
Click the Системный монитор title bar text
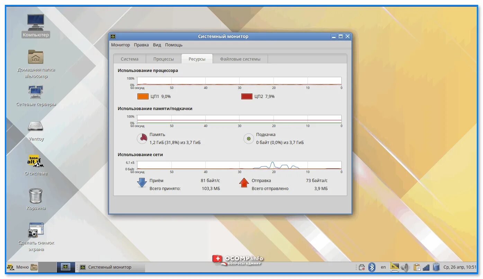[223, 36]
